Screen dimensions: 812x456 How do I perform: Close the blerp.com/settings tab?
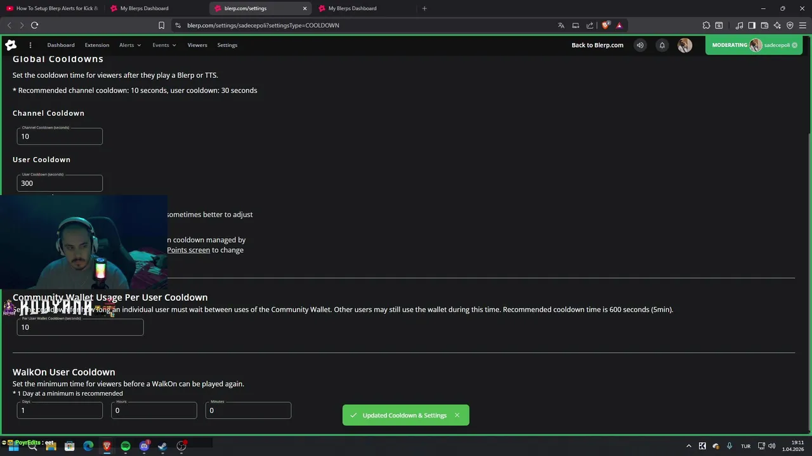click(x=304, y=8)
